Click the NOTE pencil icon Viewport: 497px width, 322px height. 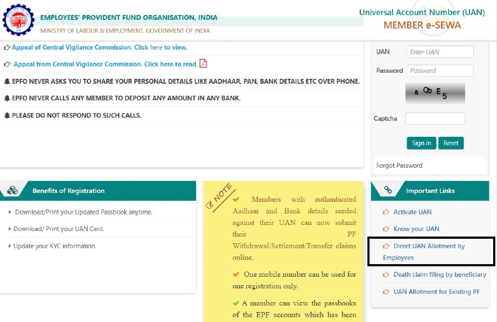click(x=209, y=205)
